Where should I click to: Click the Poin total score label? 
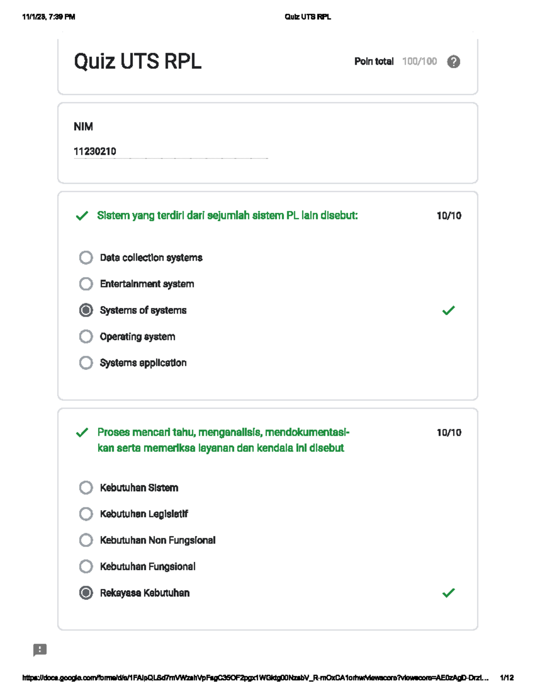pos(374,62)
